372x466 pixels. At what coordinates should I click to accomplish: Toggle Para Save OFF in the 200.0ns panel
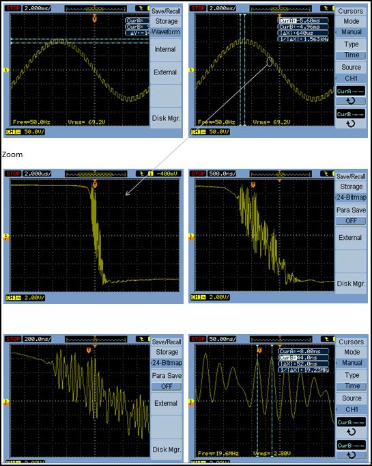coord(167,387)
